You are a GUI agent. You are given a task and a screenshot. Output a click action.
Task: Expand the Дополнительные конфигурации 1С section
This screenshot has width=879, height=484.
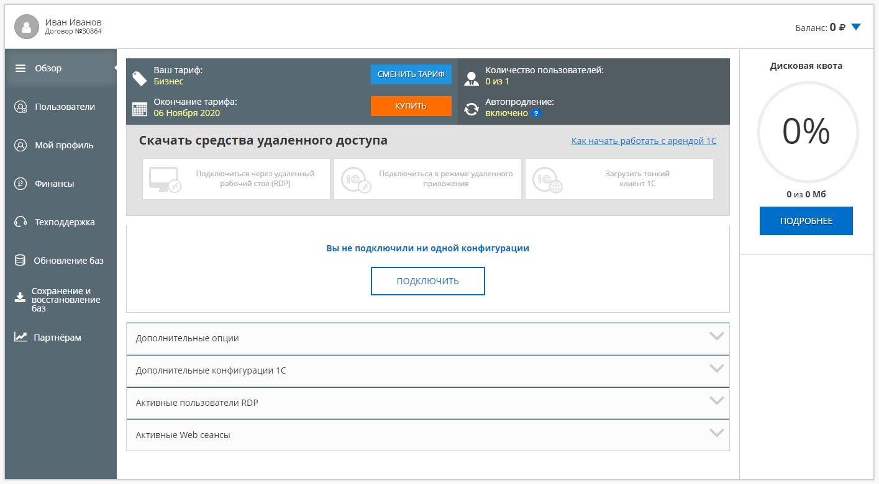pyautogui.click(x=716, y=369)
